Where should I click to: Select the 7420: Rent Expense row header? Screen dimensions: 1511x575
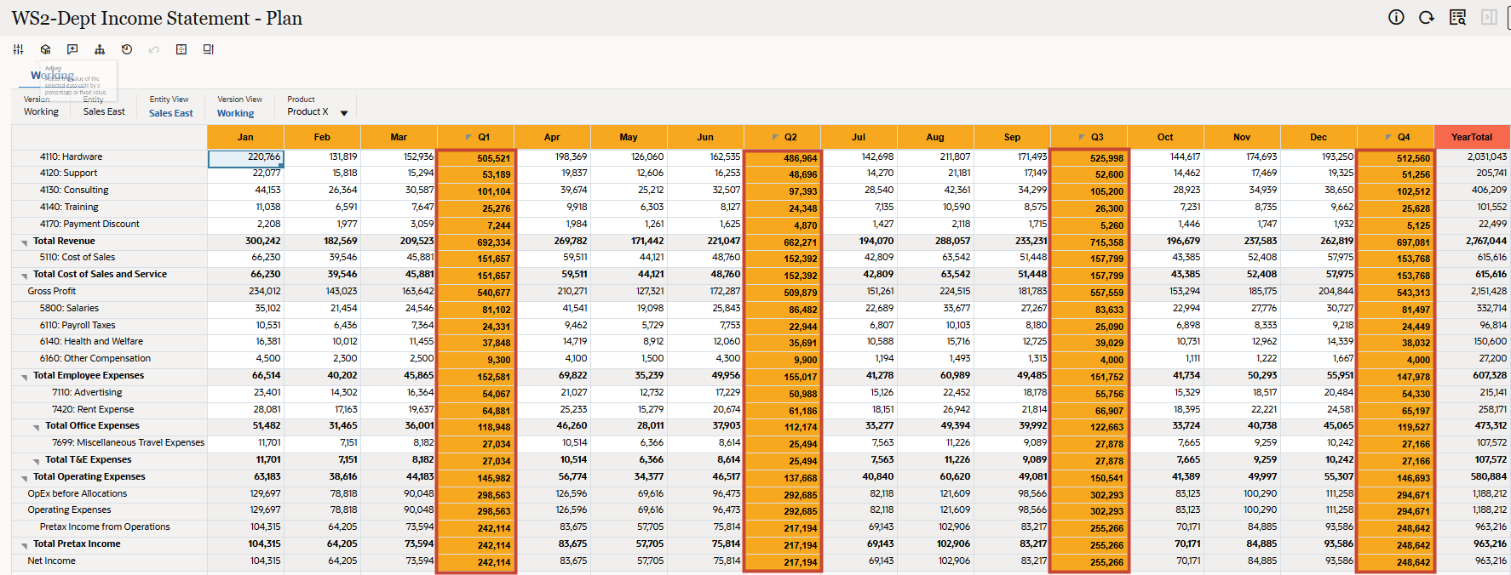click(x=109, y=409)
